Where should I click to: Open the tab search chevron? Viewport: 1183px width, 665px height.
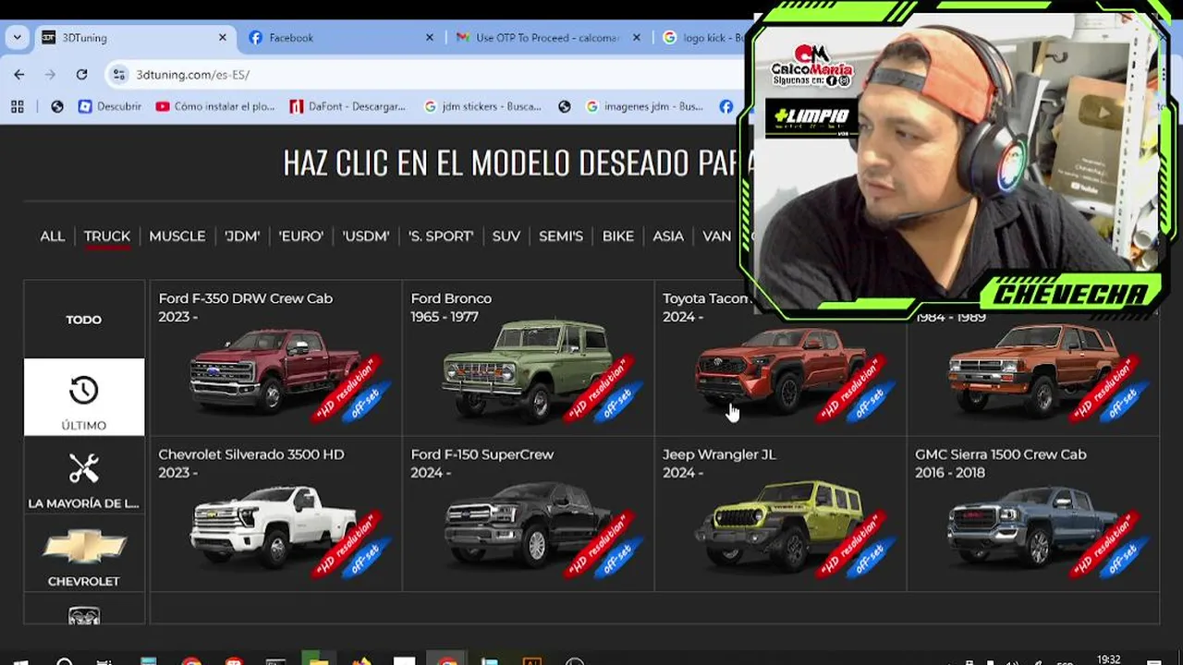[17, 38]
